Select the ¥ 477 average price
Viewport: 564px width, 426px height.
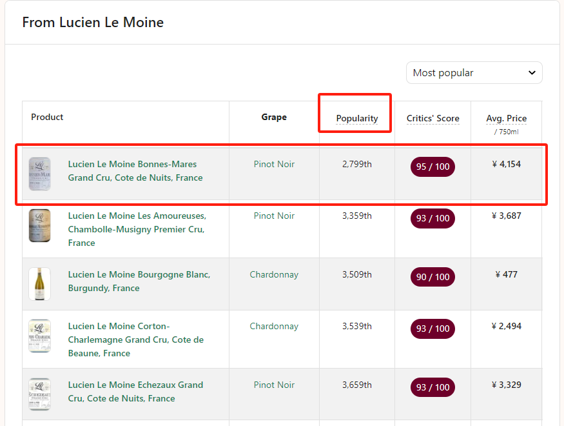[x=507, y=274]
